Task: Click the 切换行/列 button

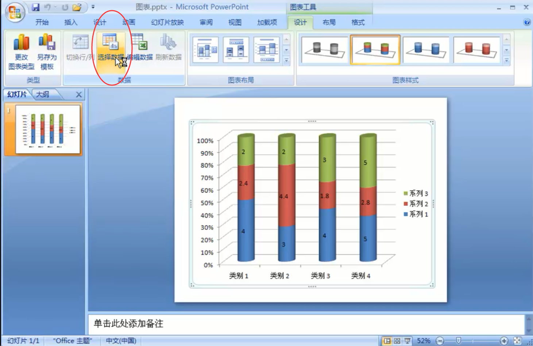Action: point(80,47)
